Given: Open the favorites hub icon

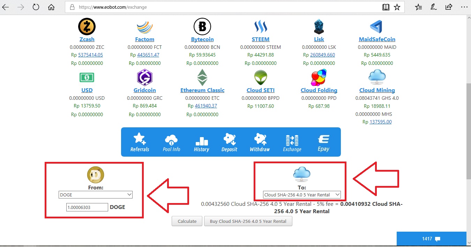Looking at the screenshot, I should [419, 7].
